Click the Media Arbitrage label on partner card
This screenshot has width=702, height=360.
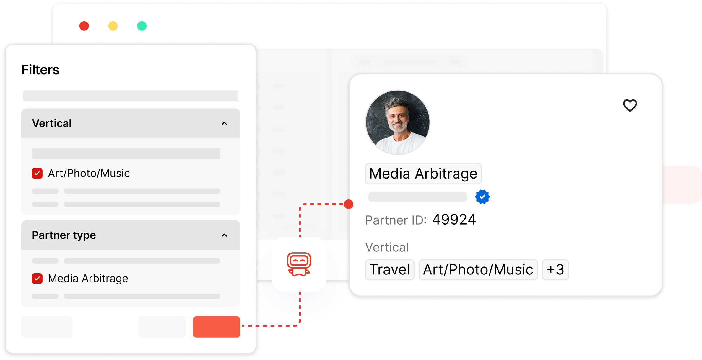pos(423,174)
